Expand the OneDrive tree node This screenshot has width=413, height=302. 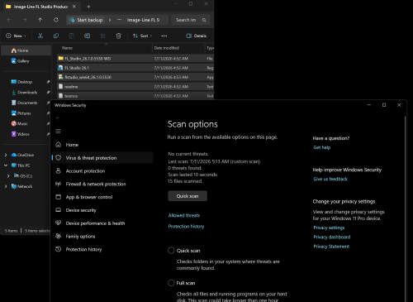pos(6,155)
